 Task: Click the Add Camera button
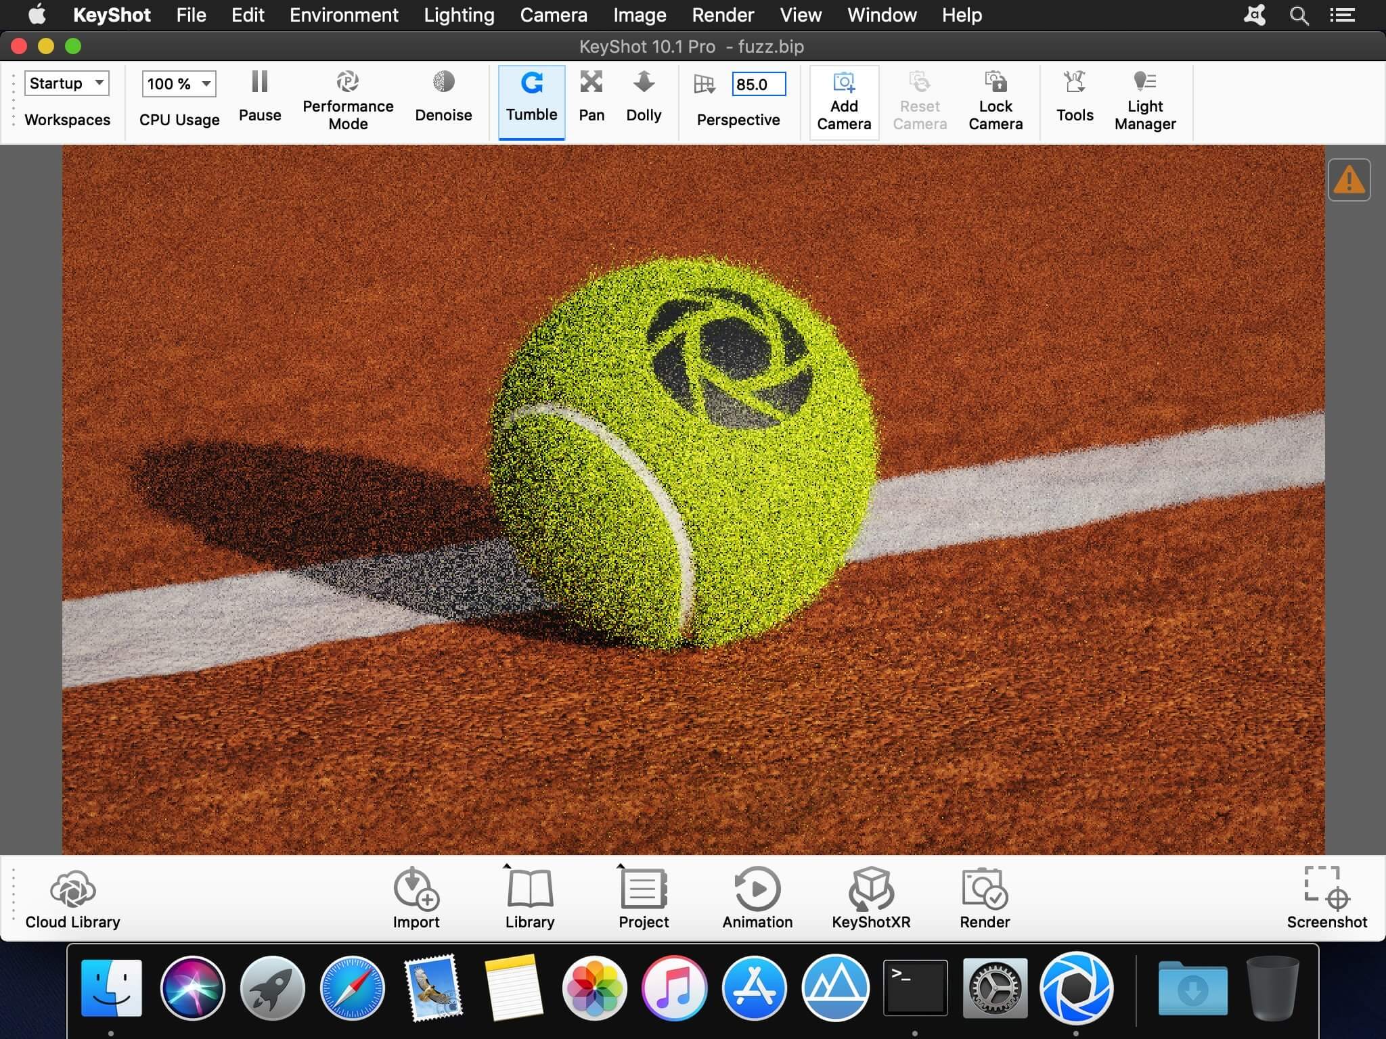point(844,102)
